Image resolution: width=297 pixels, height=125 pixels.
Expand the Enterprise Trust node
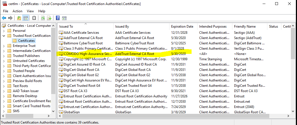click(x=4, y=46)
